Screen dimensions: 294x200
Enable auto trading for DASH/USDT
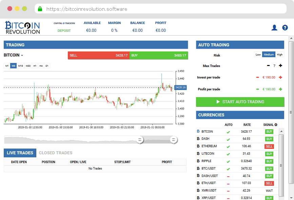click(228, 176)
